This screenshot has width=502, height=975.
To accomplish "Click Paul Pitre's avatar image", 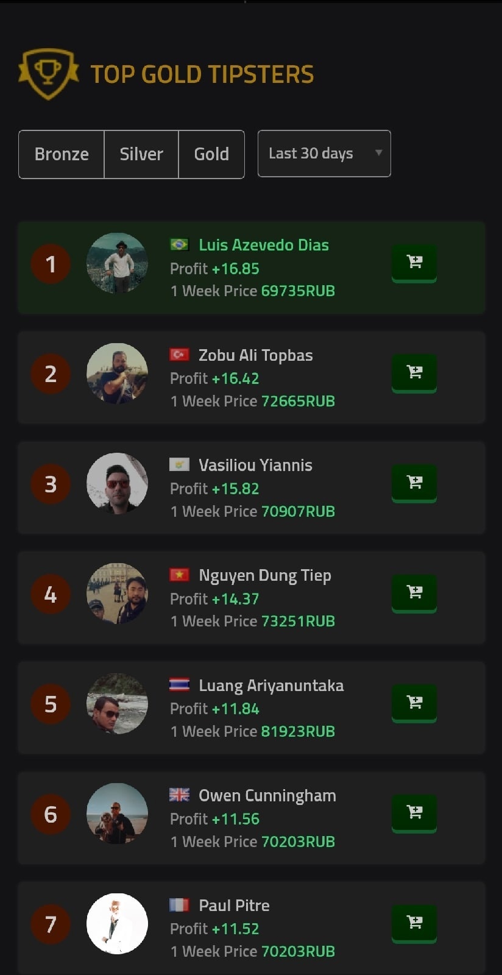I will pyautogui.click(x=117, y=924).
